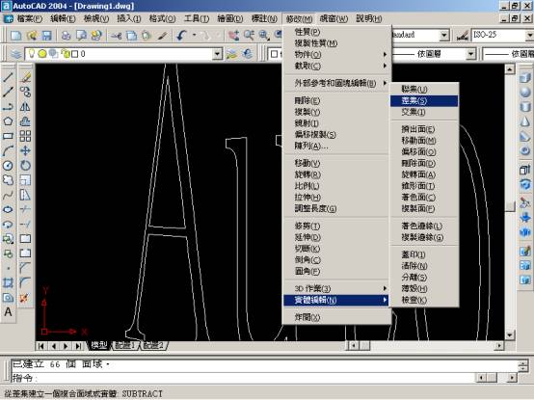
Task: Choose 聯集(U) in the submenu
Action: [424, 90]
